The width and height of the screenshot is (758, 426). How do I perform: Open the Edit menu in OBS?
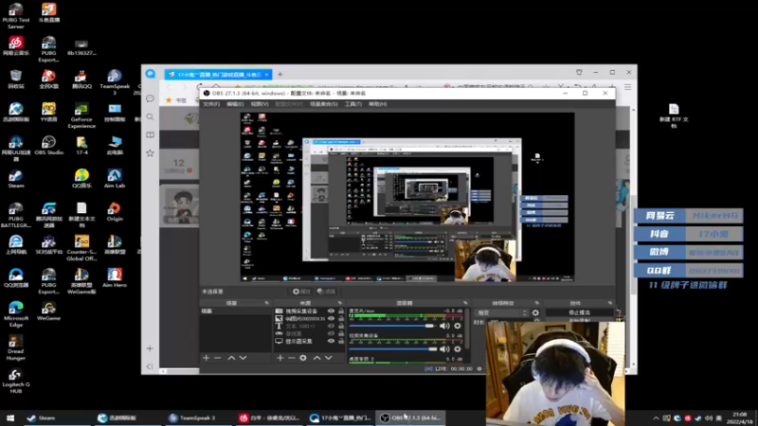tap(235, 104)
